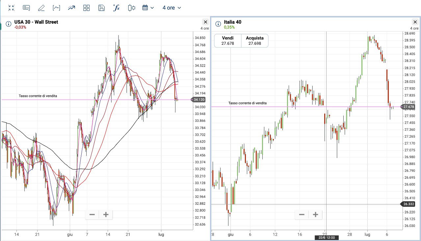Click the trend line arrow icon

(71, 8)
